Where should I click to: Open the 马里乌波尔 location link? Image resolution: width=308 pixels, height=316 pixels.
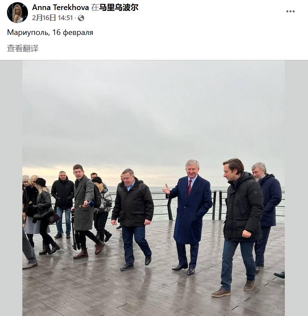tap(119, 7)
